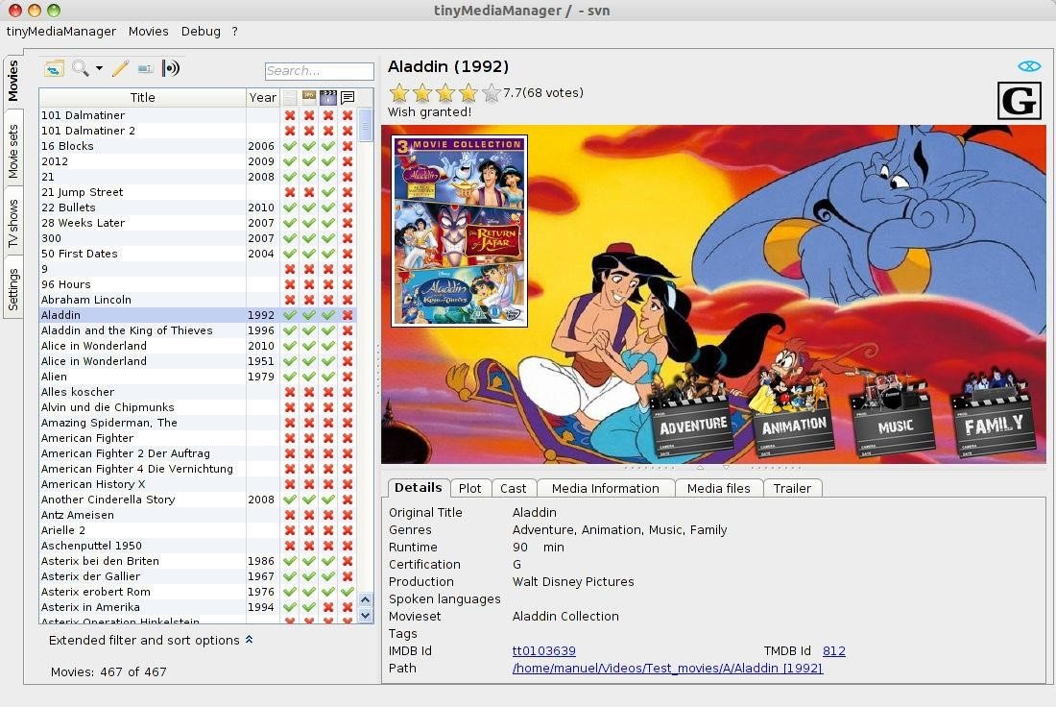The width and height of the screenshot is (1056, 707).
Task: Click the Aladdin fanart image
Action: click(x=714, y=294)
